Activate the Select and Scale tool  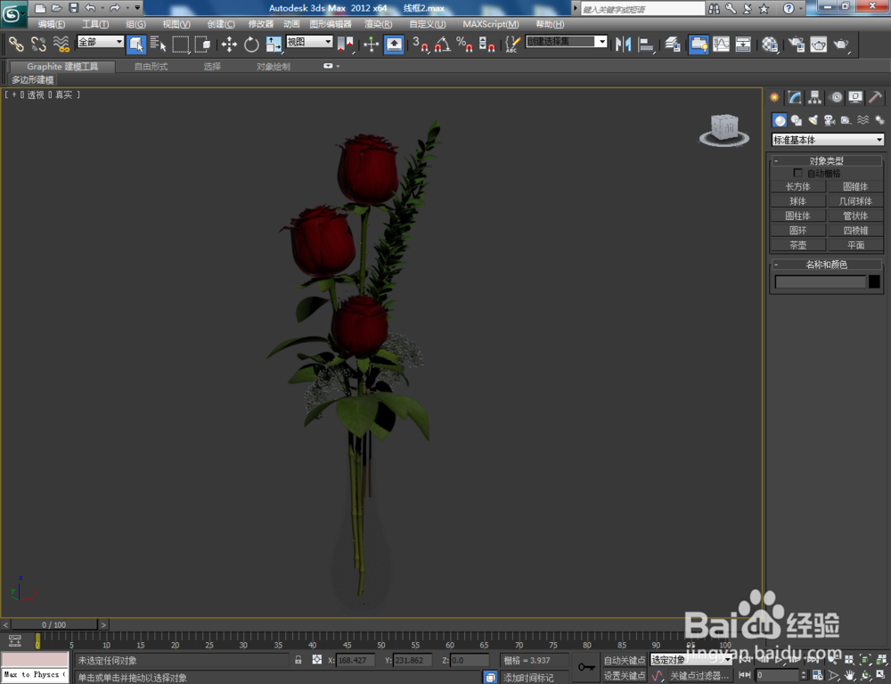[274, 44]
